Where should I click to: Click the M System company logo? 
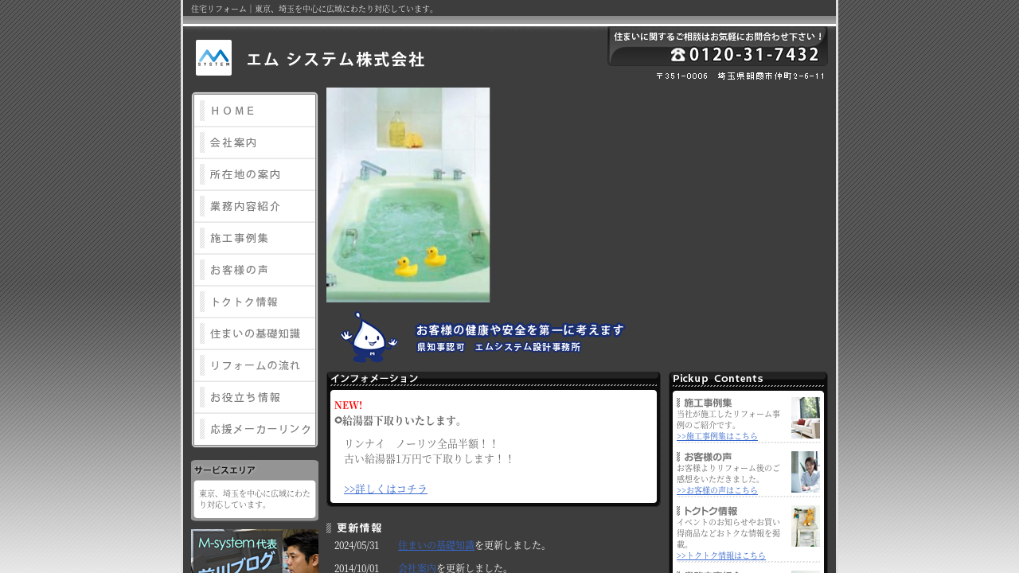tap(213, 58)
